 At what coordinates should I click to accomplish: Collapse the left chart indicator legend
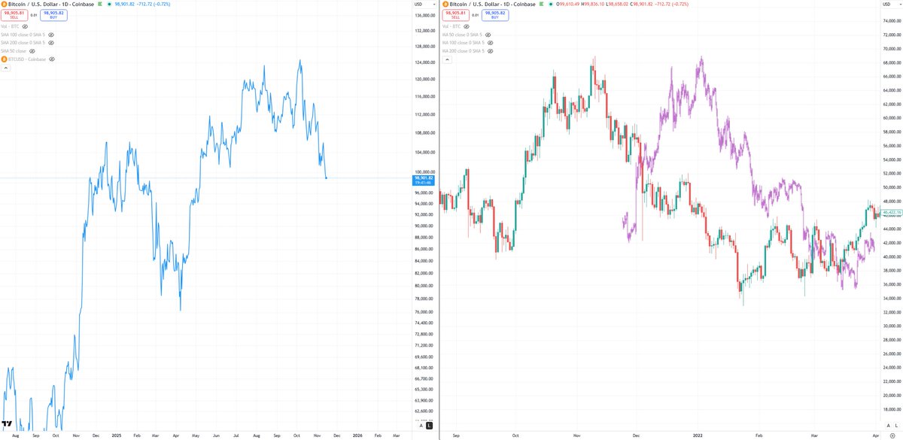pos(5,68)
